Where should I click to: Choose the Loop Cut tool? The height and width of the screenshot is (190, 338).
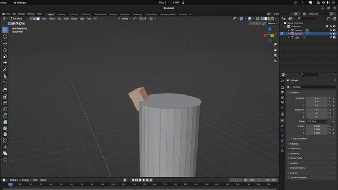pyautogui.click(x=5, y=109)
